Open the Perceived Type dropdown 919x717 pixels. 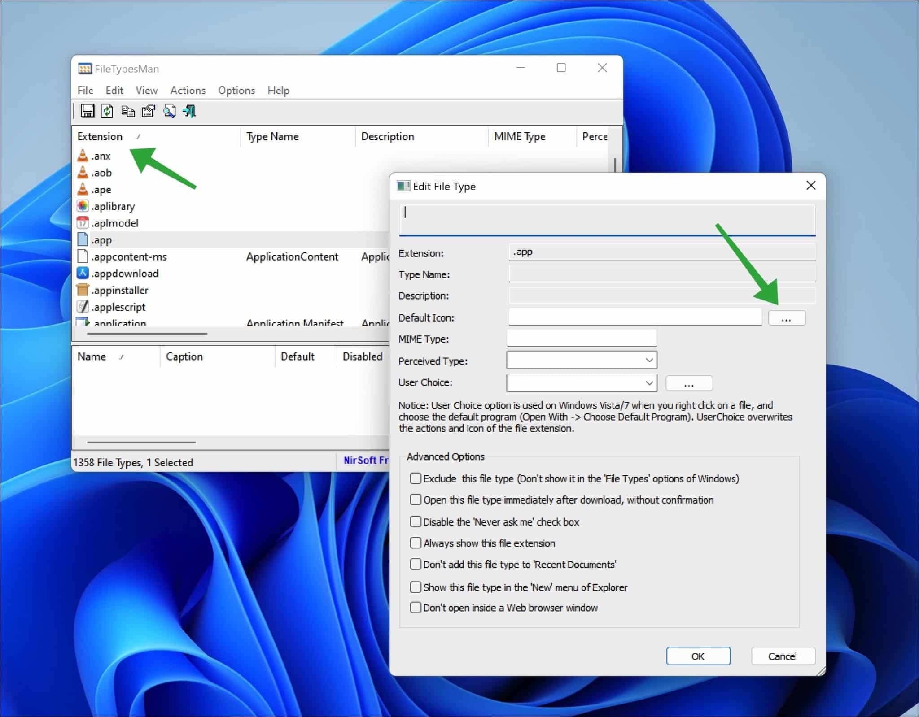pyautogui.click(x=648, y=360)
